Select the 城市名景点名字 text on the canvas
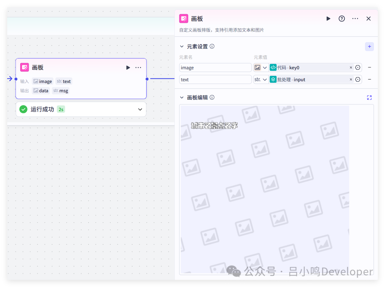Screen dimensions: 385x287 click(214, 126)
